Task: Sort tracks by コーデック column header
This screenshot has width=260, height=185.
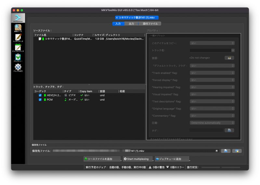Action: 48,91
